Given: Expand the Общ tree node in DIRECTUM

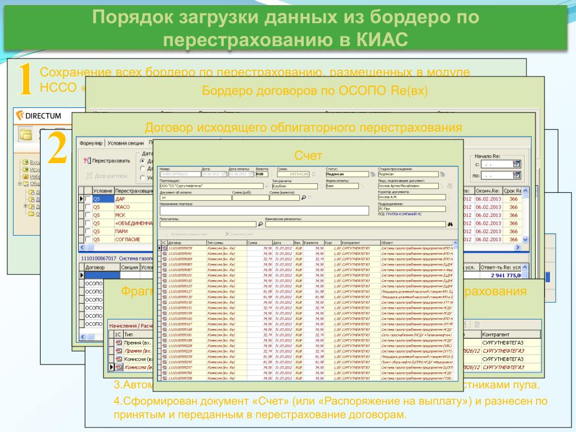Looking at the screenshot, I should click(20, 184).
